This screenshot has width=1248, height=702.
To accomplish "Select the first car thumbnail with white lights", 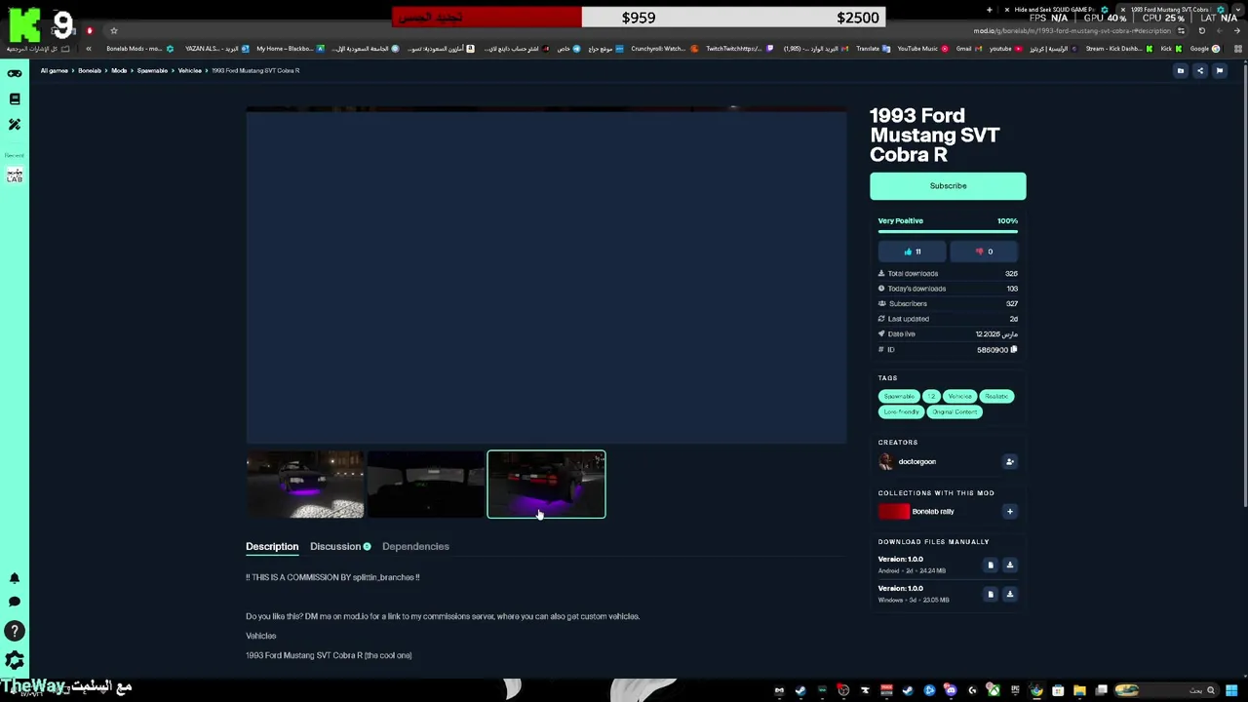I will point(305,485).
